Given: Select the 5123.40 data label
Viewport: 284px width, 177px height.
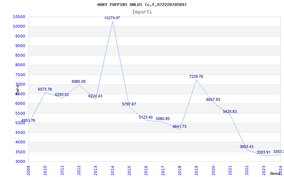Looking at the screenshot, I should click(146, 117).
